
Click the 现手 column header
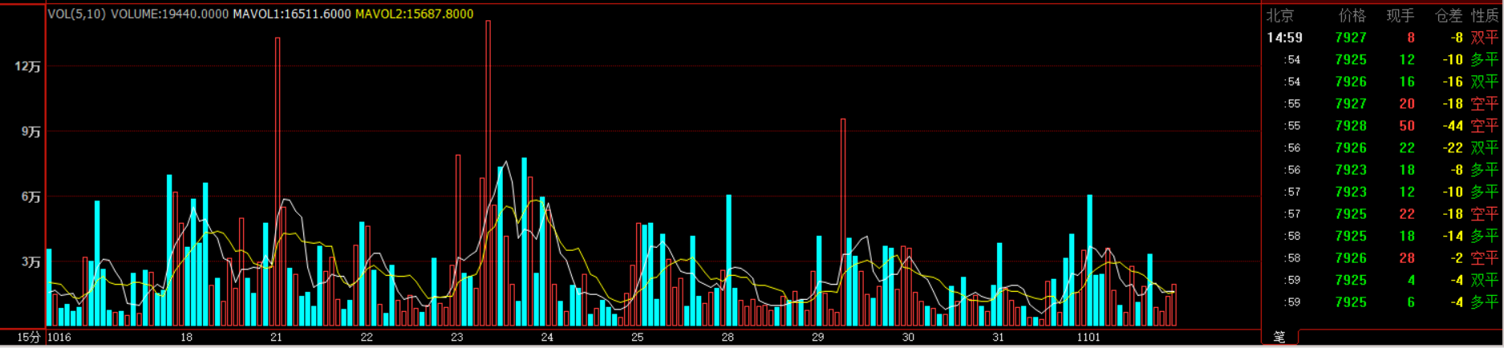pyautogui.click(x=1401, y=15)
